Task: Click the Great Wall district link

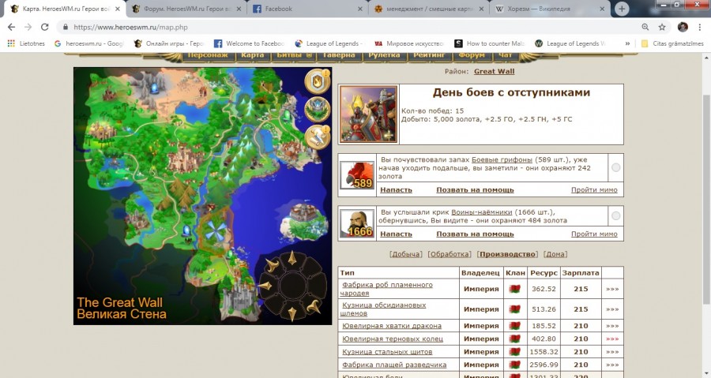Action: (495, 72)
